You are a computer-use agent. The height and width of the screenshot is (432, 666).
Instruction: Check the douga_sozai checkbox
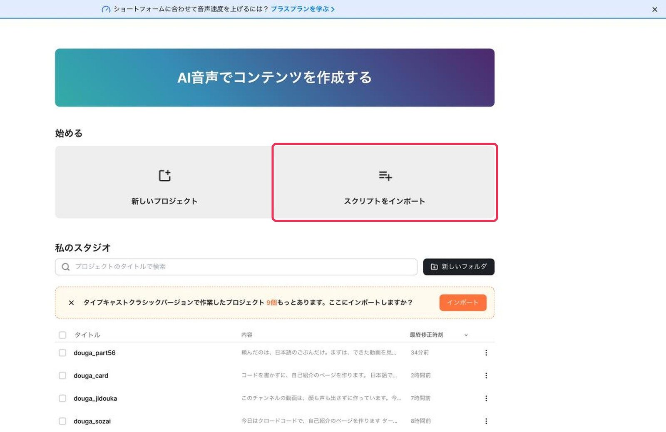62,421
